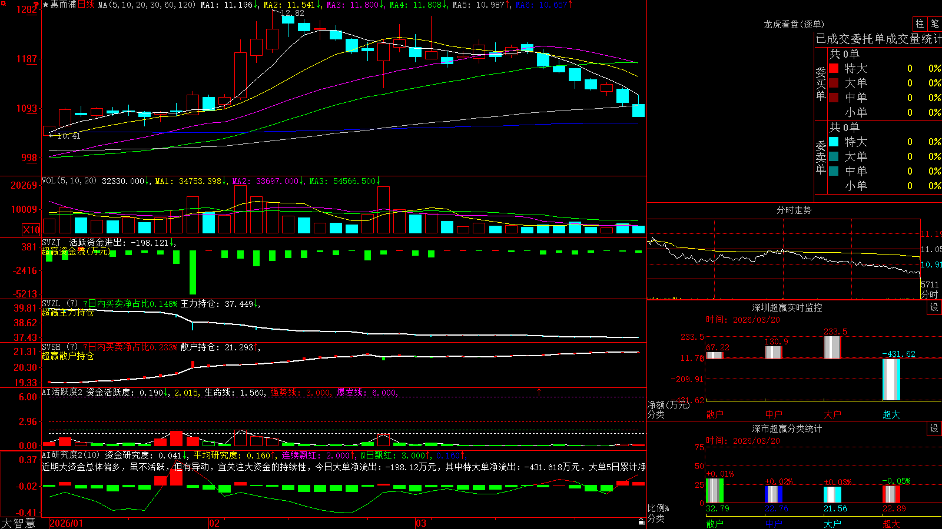The height and width of the screenshot is (529, 942).
Task: Switch order view to 柱 (bar) mode
Action: click(x=920, y=24)
